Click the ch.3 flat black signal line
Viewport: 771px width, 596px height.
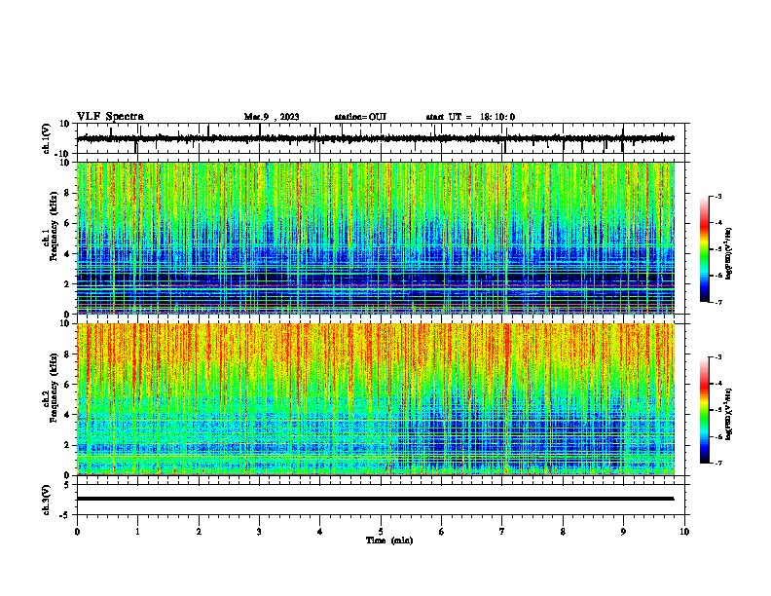[376, 499]
